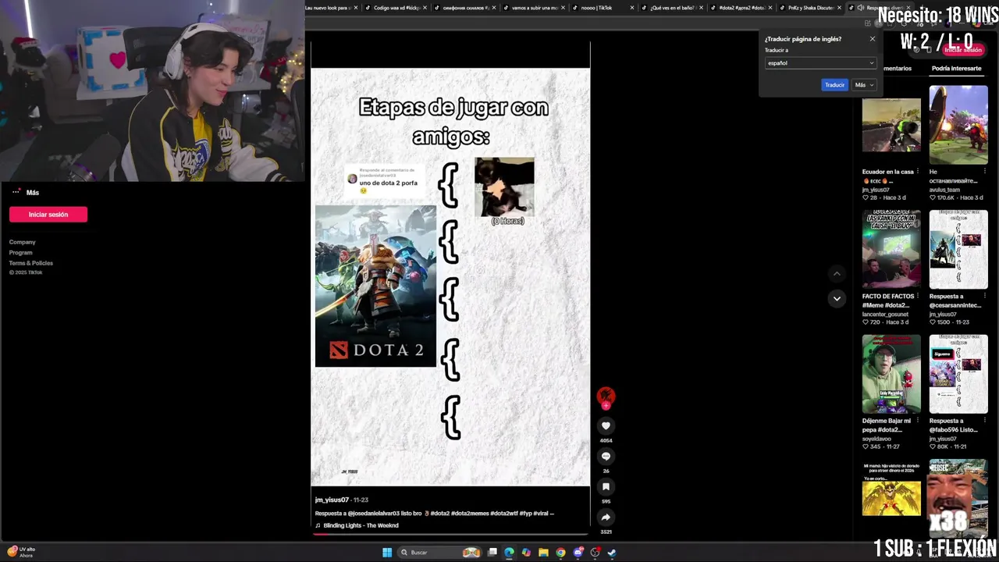Open the Terms & Policies footer link
999x562 pixels.
pos(31,263)
